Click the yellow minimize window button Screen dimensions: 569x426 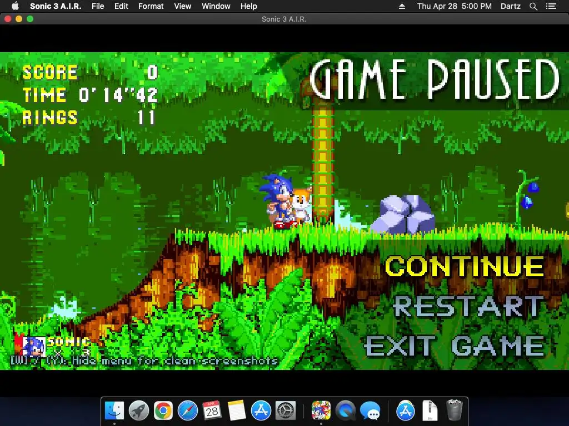(19, 19)
